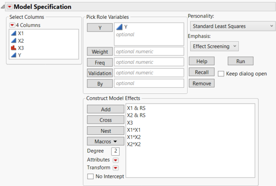Click the Weight role button

click(x=100, y=52)
